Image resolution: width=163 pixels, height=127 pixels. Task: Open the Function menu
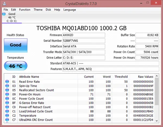coord(25,10)
